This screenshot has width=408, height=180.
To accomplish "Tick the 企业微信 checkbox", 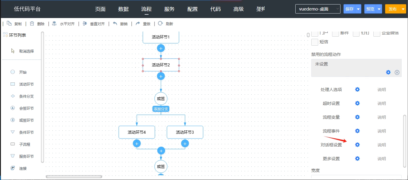I will click(x=377, y=33).
